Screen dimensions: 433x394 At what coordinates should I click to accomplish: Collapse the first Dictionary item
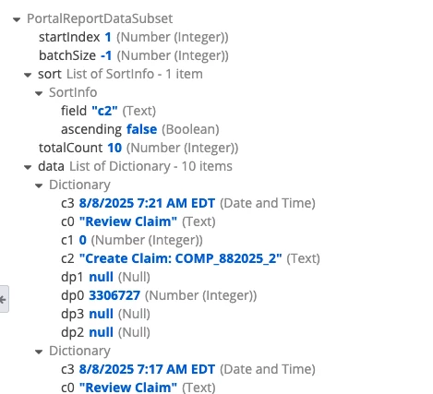pyautogui.click(x=39, y=185)
